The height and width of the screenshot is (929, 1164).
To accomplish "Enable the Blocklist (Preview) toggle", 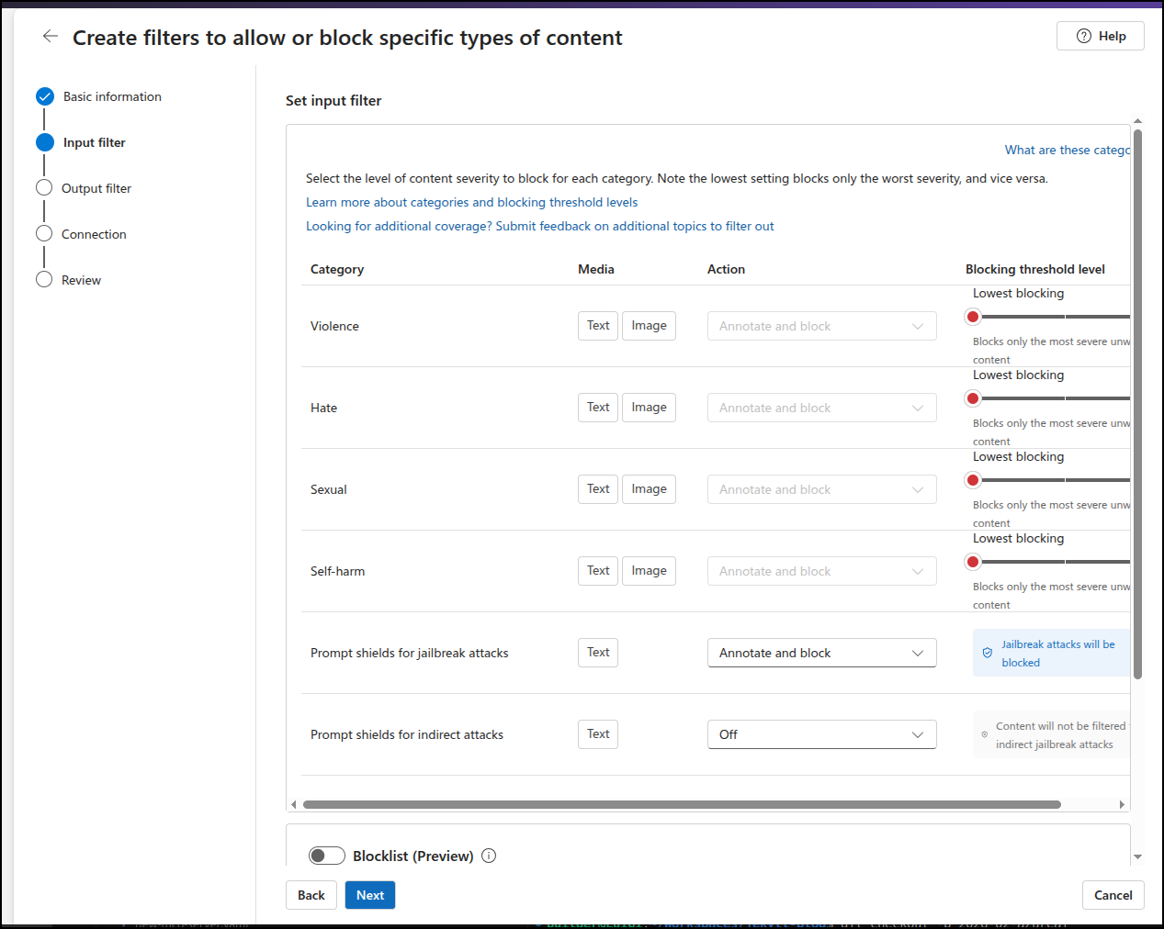I will pyautogui.click(x=327, y=856).
